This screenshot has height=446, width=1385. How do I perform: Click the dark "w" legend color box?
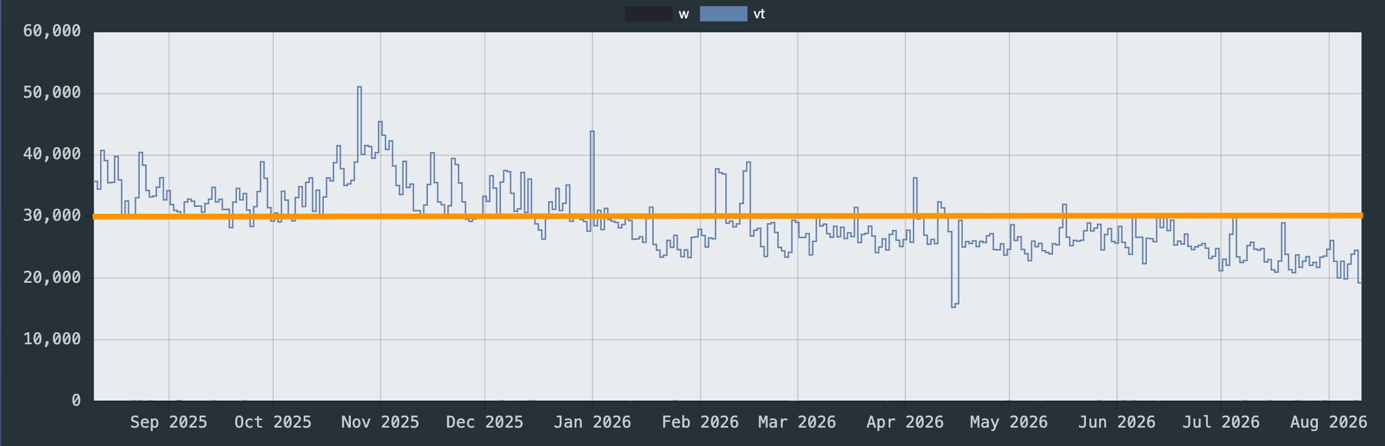648,14
